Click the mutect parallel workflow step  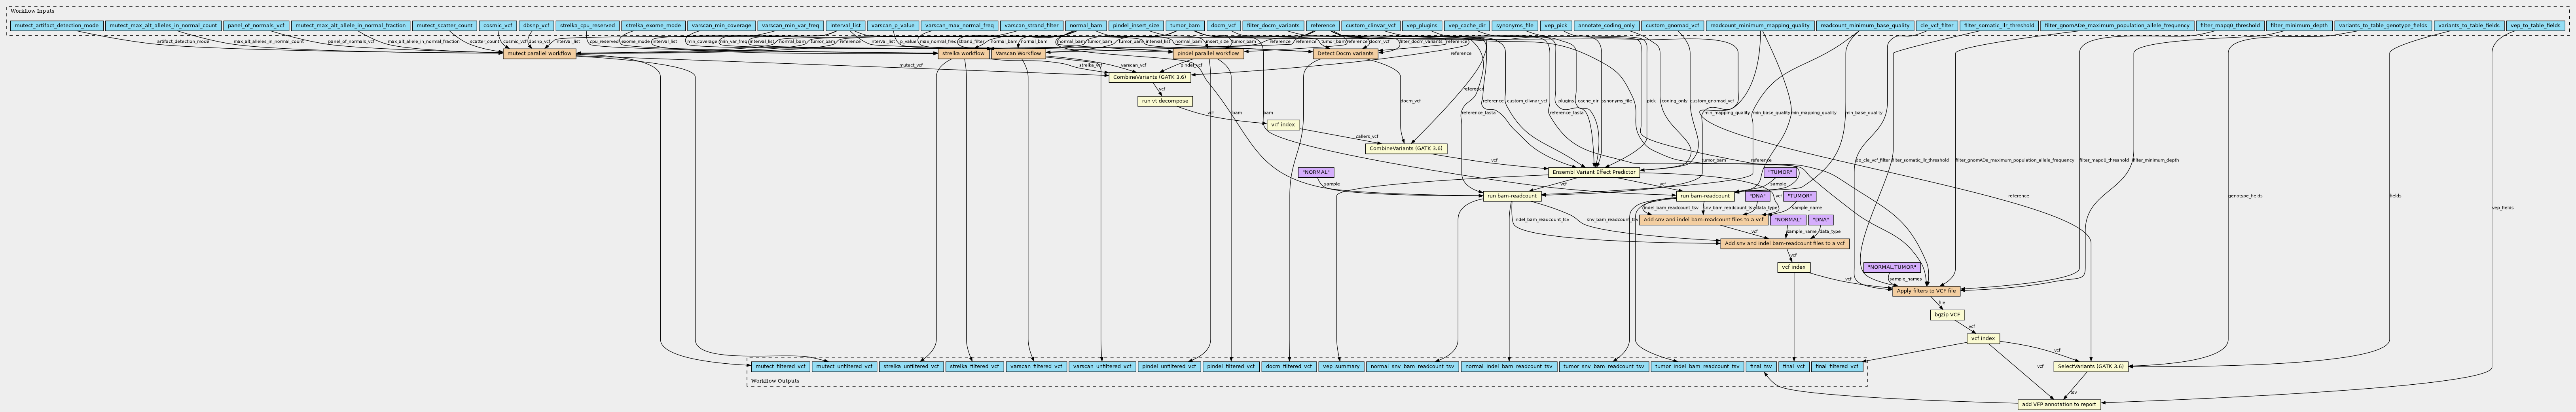click(540, 53)
